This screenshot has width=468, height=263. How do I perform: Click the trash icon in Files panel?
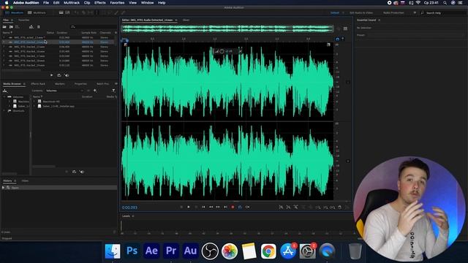39,27
